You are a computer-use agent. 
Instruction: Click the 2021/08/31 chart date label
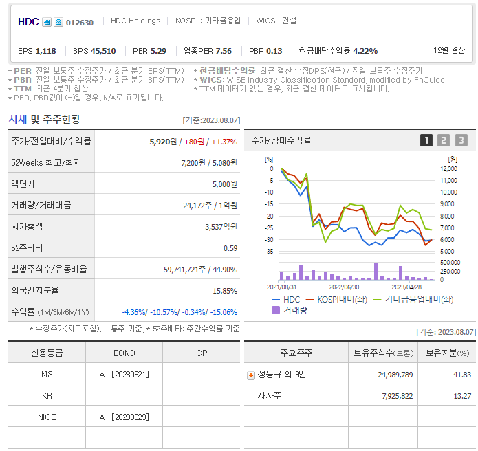coord(282,287)
